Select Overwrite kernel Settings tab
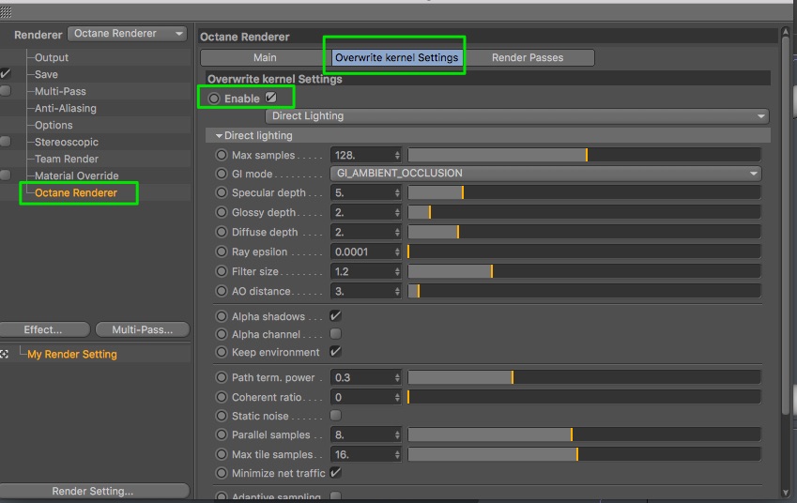 [396, 57]
